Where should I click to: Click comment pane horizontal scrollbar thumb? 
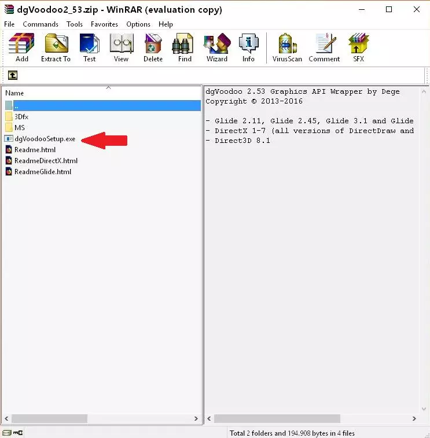pos(277,419)
